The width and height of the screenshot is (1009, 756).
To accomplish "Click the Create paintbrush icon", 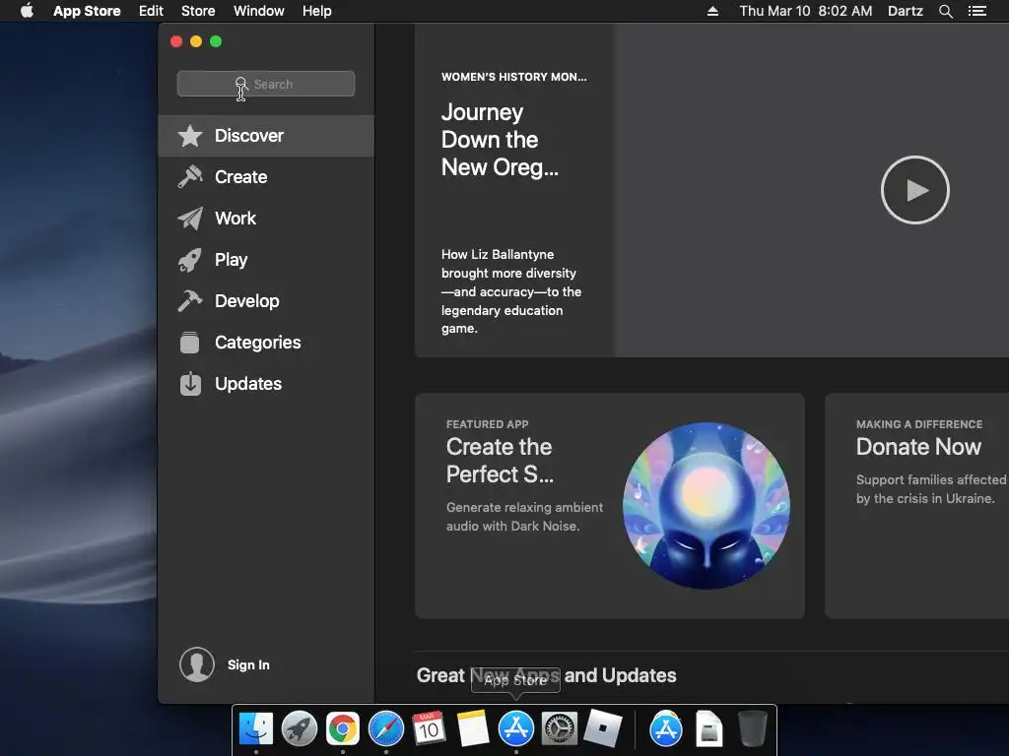I will point(190,177).
